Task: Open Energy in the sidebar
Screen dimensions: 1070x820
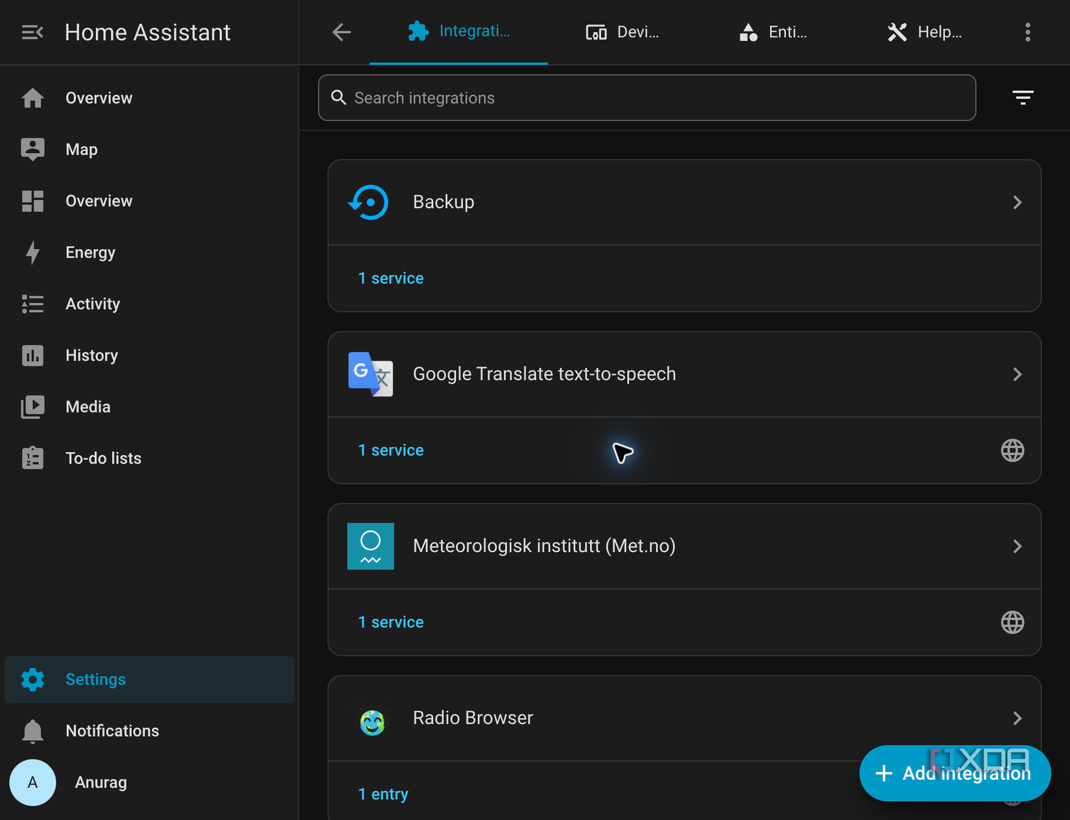Action: [x=149, y=252]
